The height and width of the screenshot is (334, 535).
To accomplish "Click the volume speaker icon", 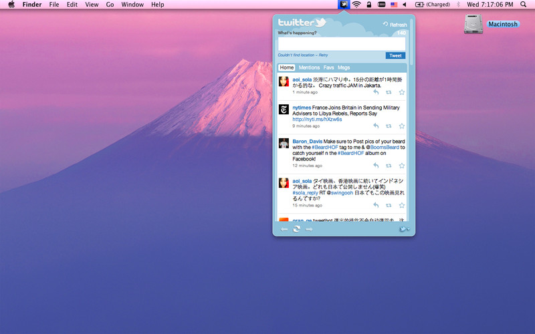I will click(405, 5).
